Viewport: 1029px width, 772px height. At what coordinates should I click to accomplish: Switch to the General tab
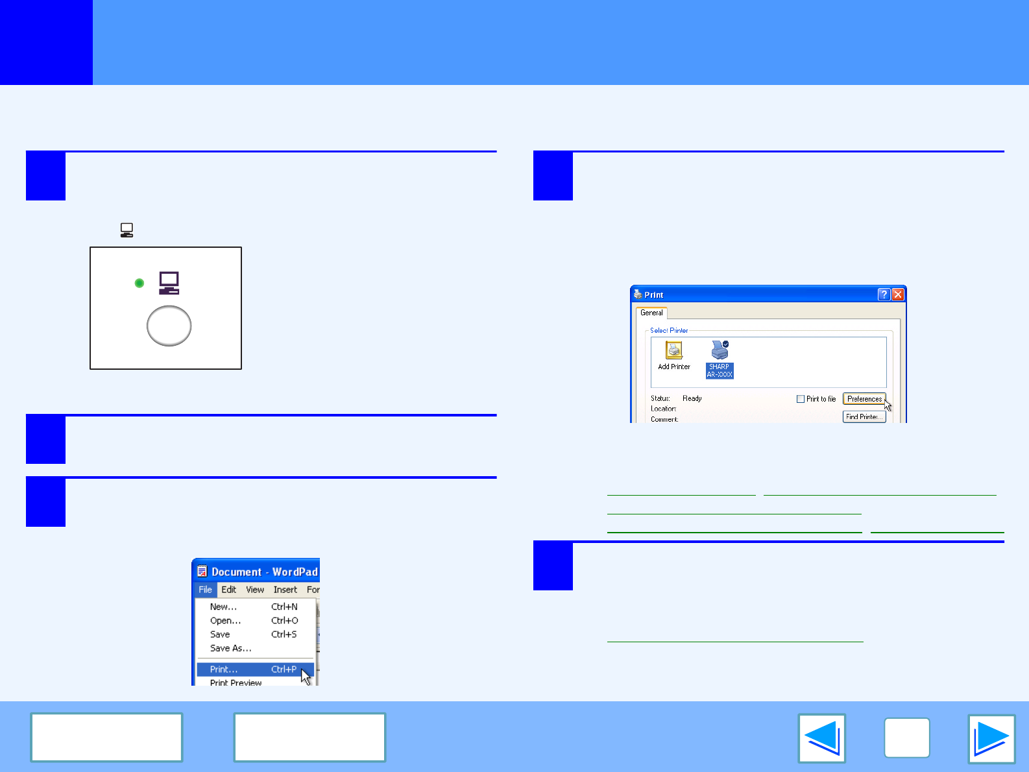(651, 313)
